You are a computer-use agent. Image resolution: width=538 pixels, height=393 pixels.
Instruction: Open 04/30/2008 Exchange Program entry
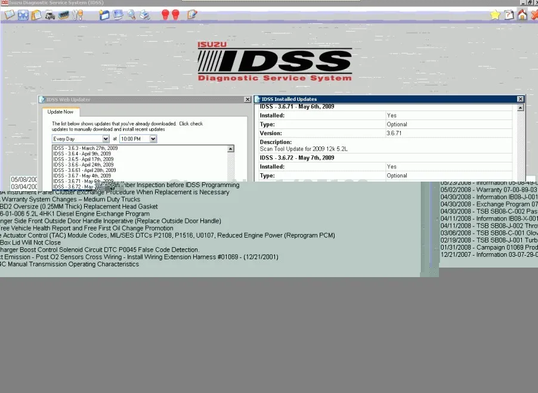coord(489,204)
